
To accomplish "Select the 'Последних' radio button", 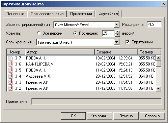I will pyautogui.click(x=75, y=33).
